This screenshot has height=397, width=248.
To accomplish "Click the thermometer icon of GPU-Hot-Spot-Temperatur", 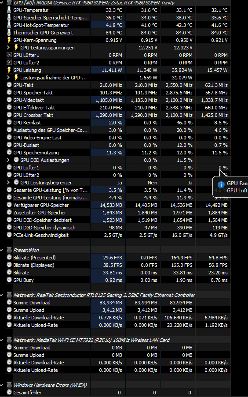I will 9,25.
